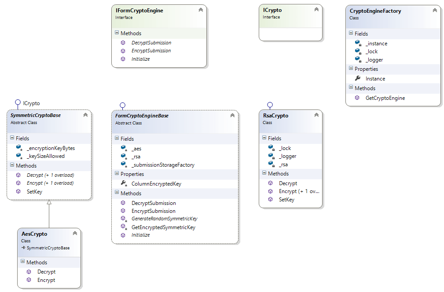Screen dimensions: 444x292
Task: Click the field icon next to _encryptionKeyBytes
Action: coord(18,148)
